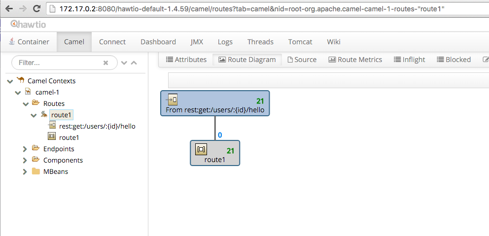
Task: Click the camel icon beside Camel Contexts
Action: [x=21, y=80]
